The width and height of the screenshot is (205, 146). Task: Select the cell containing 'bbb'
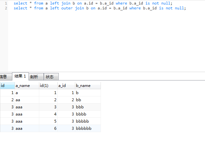[x=88, y=107]
